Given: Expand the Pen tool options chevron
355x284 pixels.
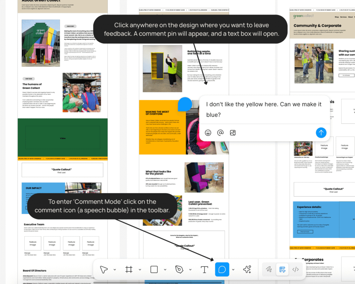Looking at the screenshot, I should [190, 269].
